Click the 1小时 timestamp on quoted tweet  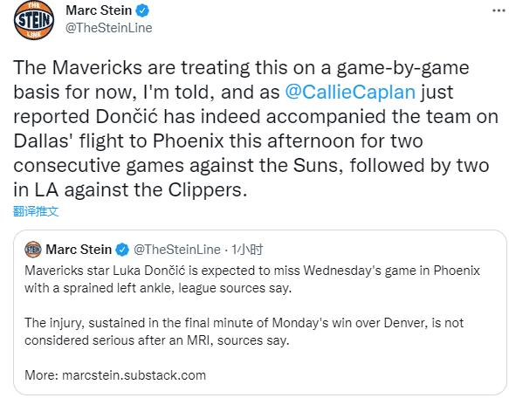pyautogui.click(x=247, y=250)
